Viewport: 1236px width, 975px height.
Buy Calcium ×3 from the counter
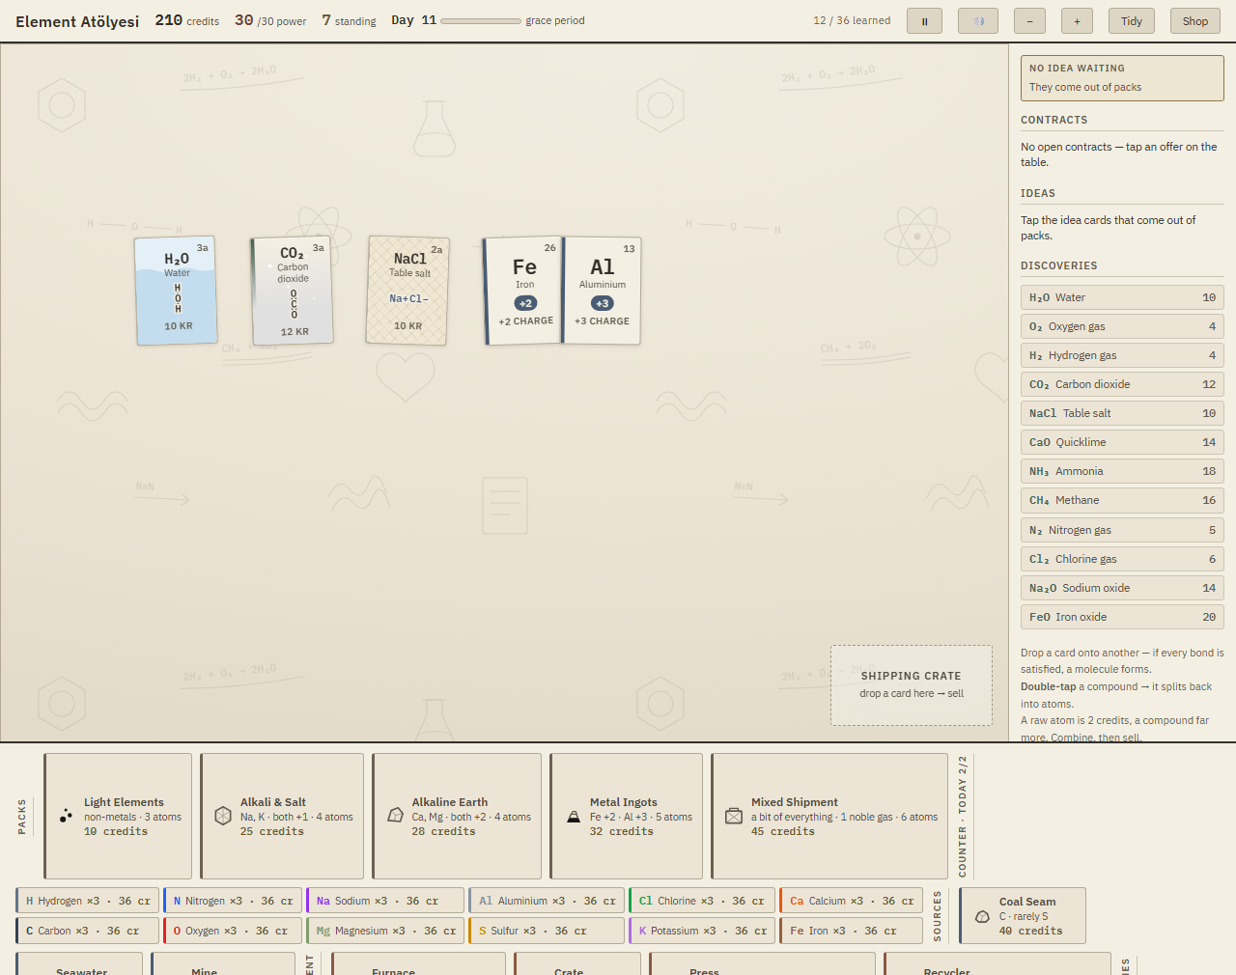[851, 901]
